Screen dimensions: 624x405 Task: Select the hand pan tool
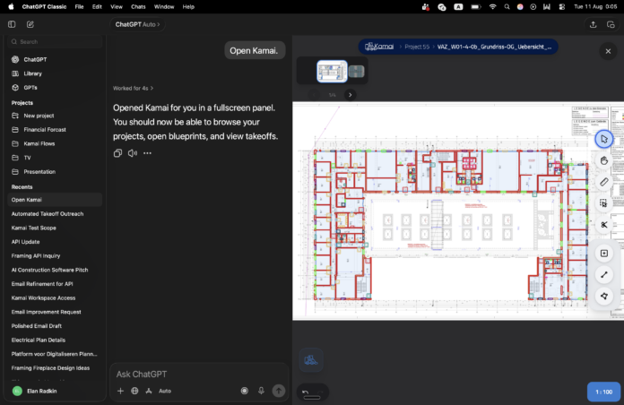603,160
